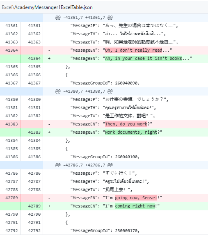Click line number 41383 on the added row
This screenshot has width=208, height=237.
[x=34, y=132]
